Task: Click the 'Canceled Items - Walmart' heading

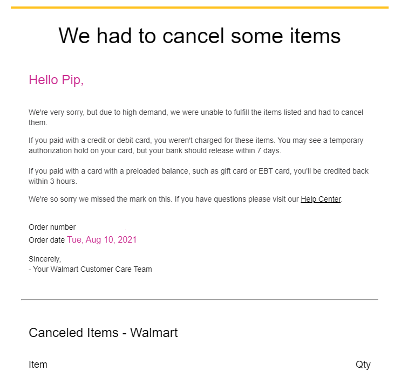Action: pyautogui.click(x=103, y=333)
